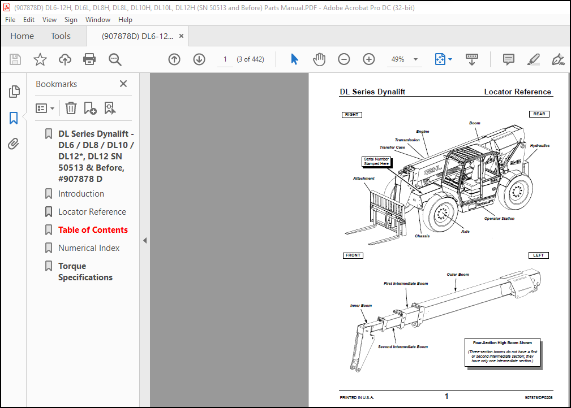Click the scrolling mode keyboard icon
The width and height of the screenshot is (571, 408).
472,59
